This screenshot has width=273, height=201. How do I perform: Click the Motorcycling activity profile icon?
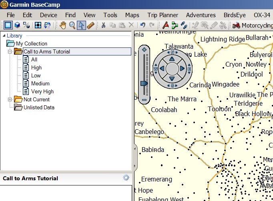click(236, 26)
